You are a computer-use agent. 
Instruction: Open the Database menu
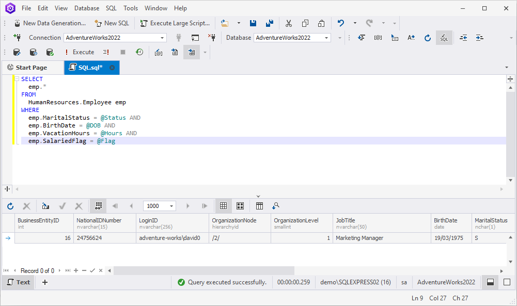coord(87,8)
